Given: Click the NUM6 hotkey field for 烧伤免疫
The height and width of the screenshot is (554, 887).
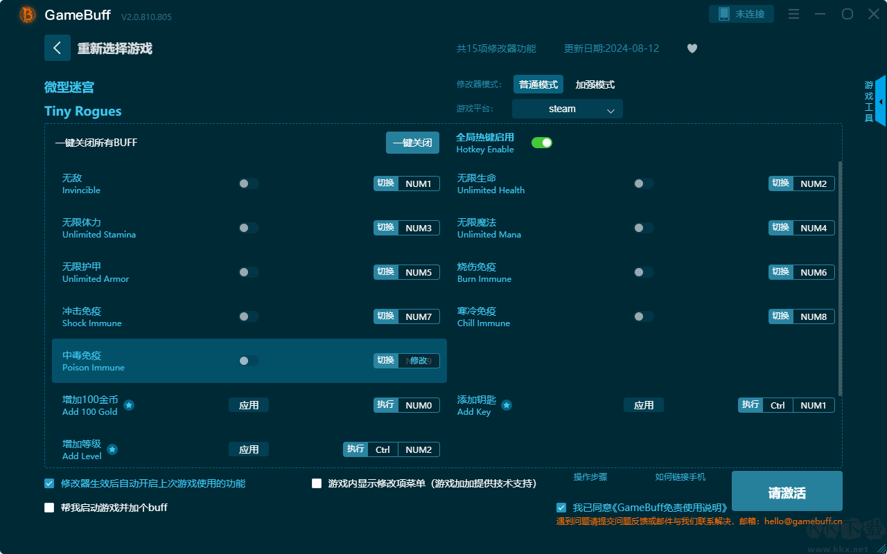Looking at the screenshot, I should [x=814, y=272].
